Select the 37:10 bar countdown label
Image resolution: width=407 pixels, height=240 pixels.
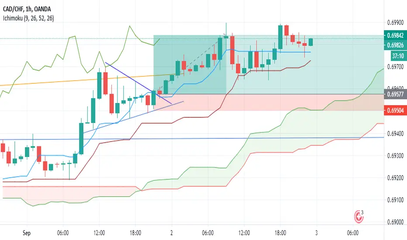(398, 56)
